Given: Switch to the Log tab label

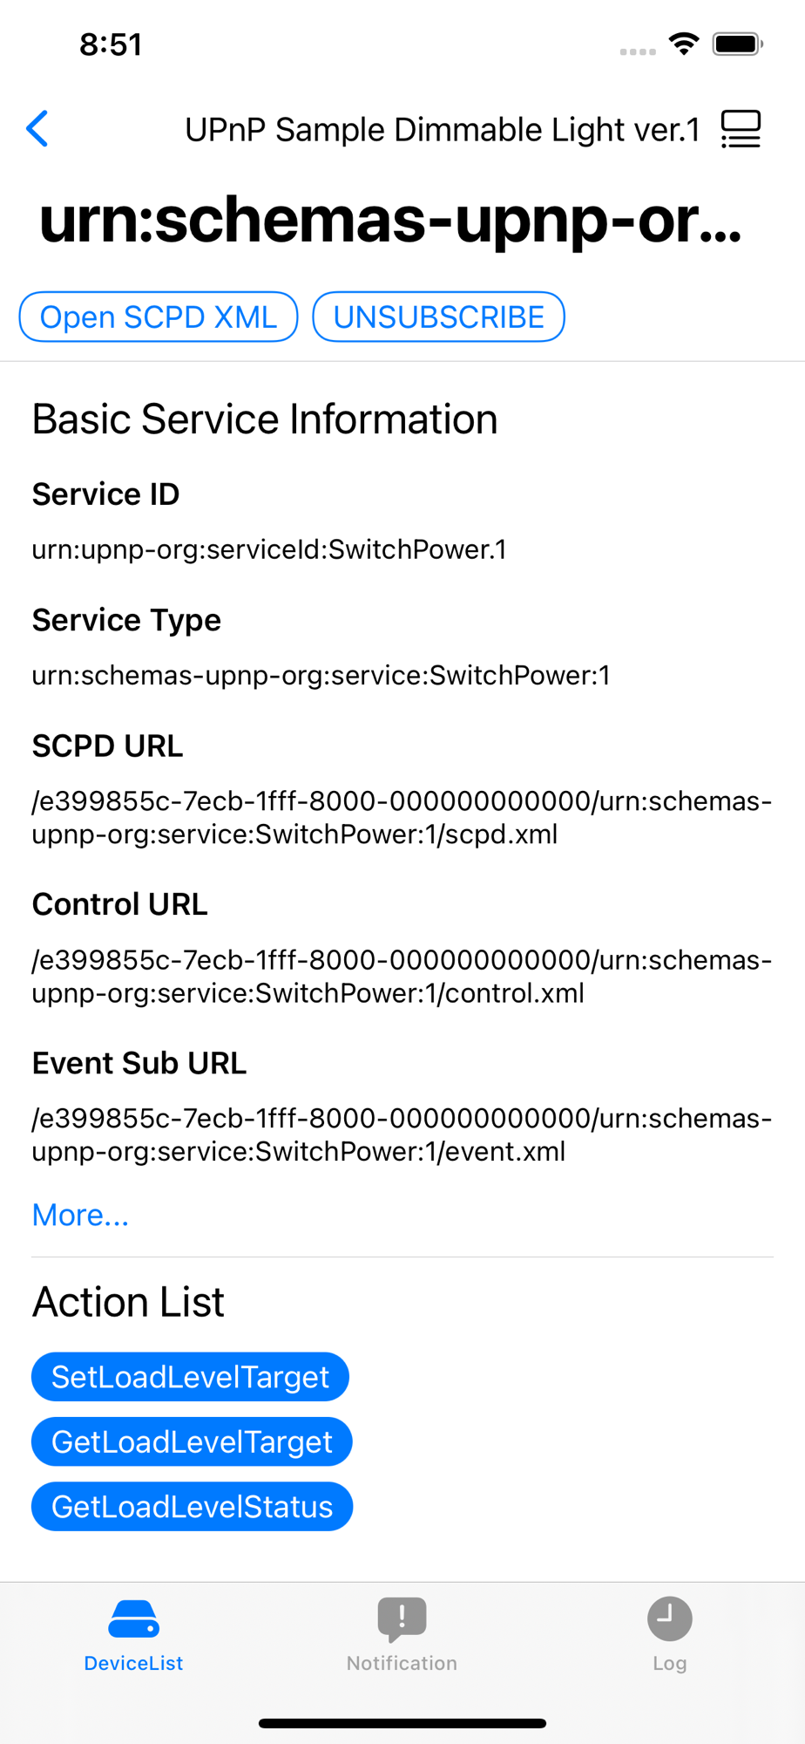Looking at the screenshot, I should [669, 1663].
